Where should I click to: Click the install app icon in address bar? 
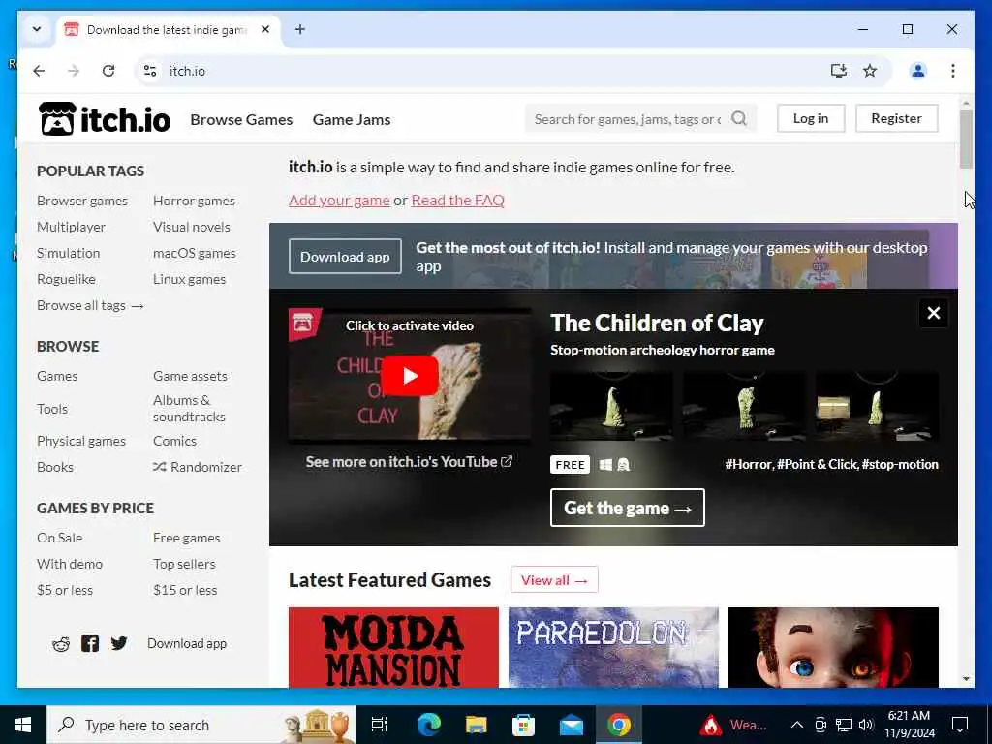838,71
